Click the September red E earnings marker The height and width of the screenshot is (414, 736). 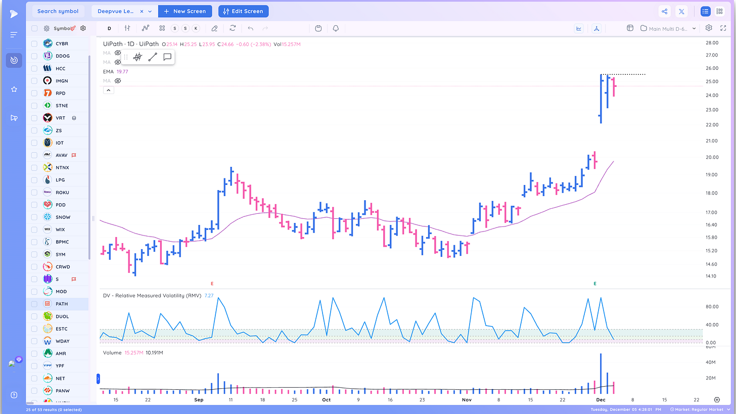(x=212, y=284)
